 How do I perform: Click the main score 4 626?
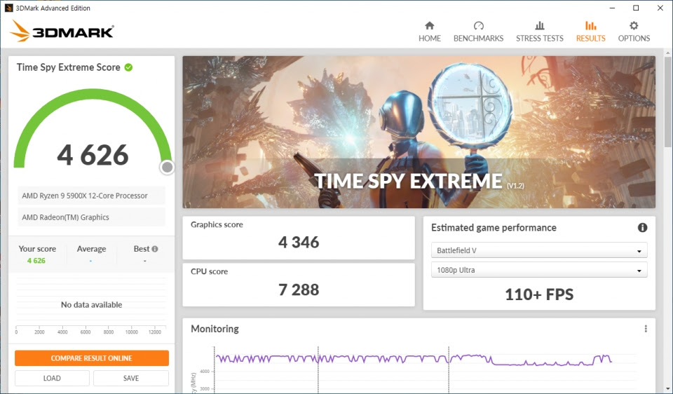click(x=93, y=155)
